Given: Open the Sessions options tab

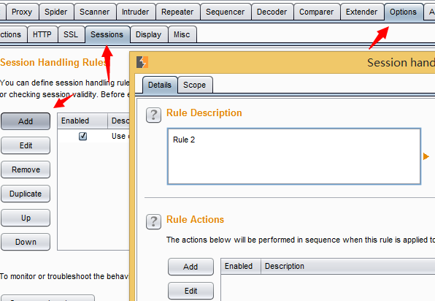Looking at the screenshot, I should tap(107, 34).
